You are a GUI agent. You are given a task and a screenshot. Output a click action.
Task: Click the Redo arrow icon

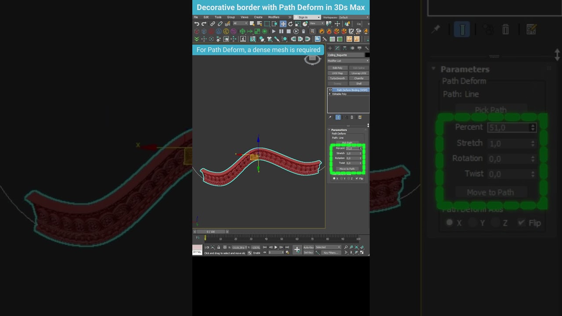(204, 24)
